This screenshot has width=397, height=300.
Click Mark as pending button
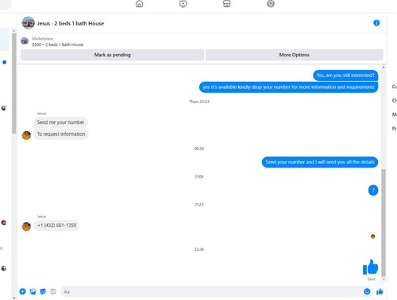click(113, 55)
